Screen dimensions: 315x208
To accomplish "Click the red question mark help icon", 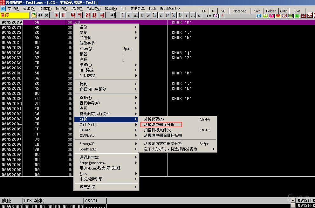I will pyautogui.click(x=222, y=16).
